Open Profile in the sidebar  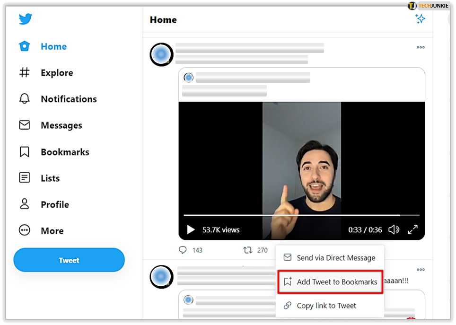click(55, 204)
